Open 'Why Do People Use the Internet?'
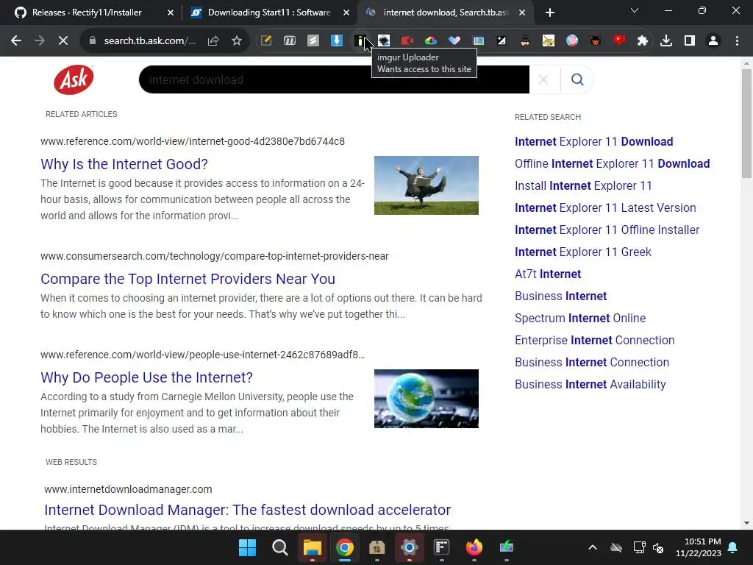 146,377
